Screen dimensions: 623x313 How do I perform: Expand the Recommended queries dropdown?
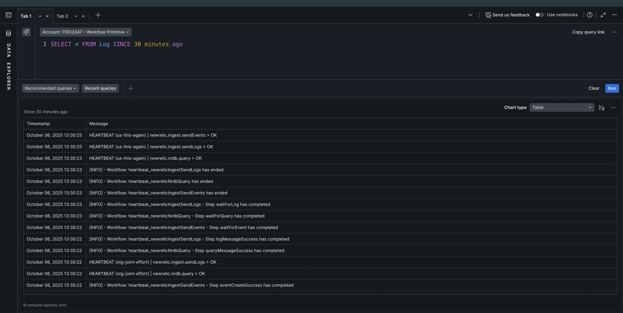click(50, 88)
